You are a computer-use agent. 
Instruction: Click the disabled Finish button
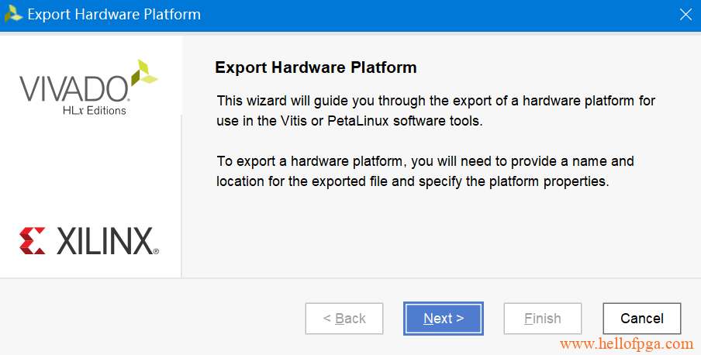pyautogui.click(x=543, y=319)
